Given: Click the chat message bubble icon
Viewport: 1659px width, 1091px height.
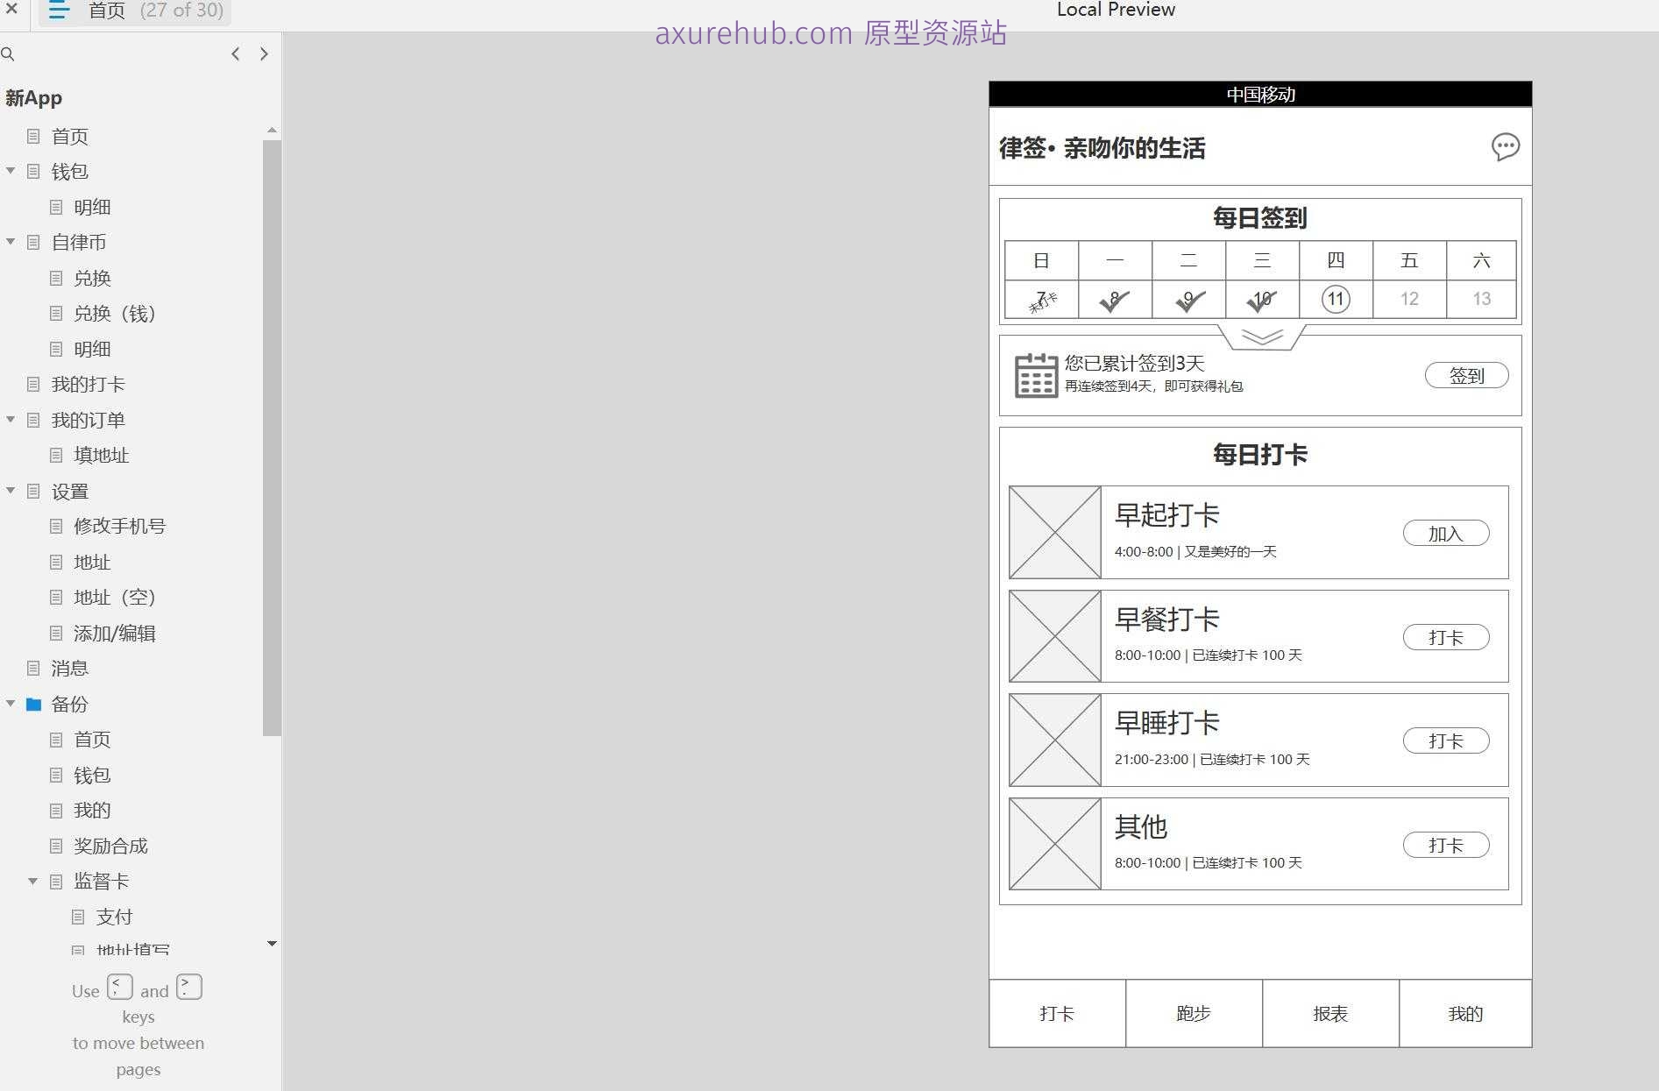Looking at the screenshot, I should click(1505, 147).
